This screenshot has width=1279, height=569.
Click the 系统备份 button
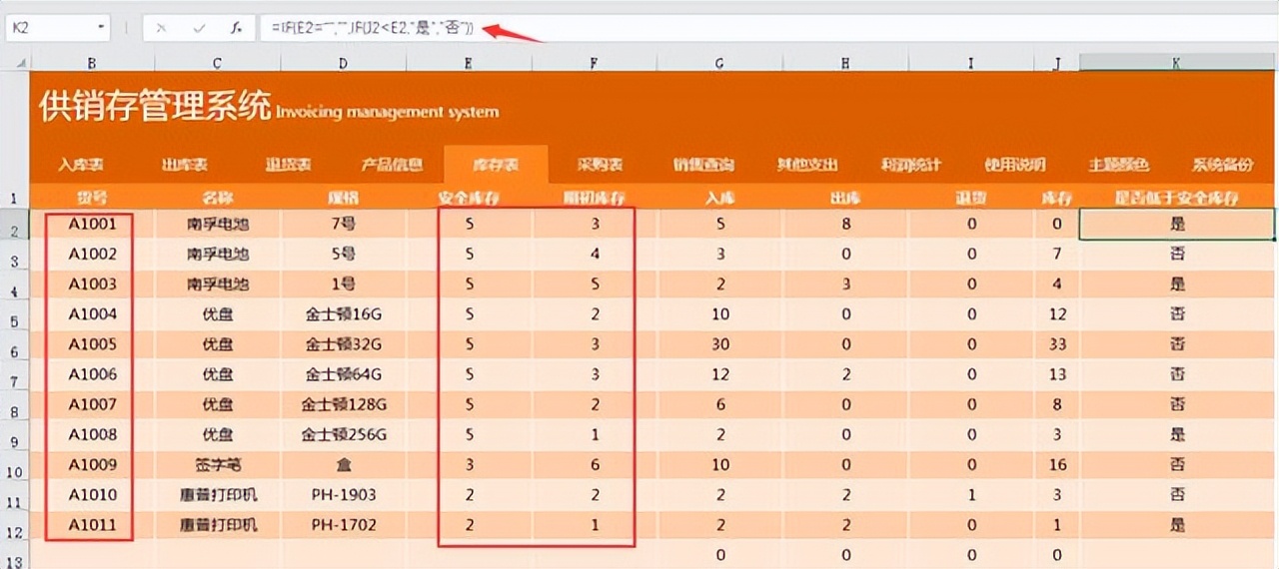[1222, 165]
